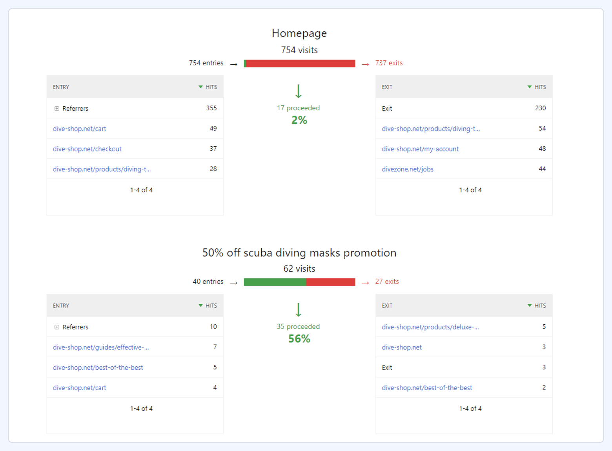Click the red arrow beside 737 exits
Screen dimensions: 612x451
365,63
